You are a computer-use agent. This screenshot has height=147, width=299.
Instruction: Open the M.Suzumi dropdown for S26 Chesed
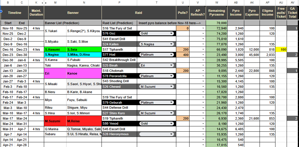coord(157,87)
